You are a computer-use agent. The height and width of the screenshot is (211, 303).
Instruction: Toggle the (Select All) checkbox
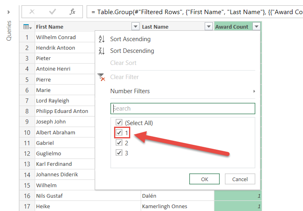click(x=119, y=123)
